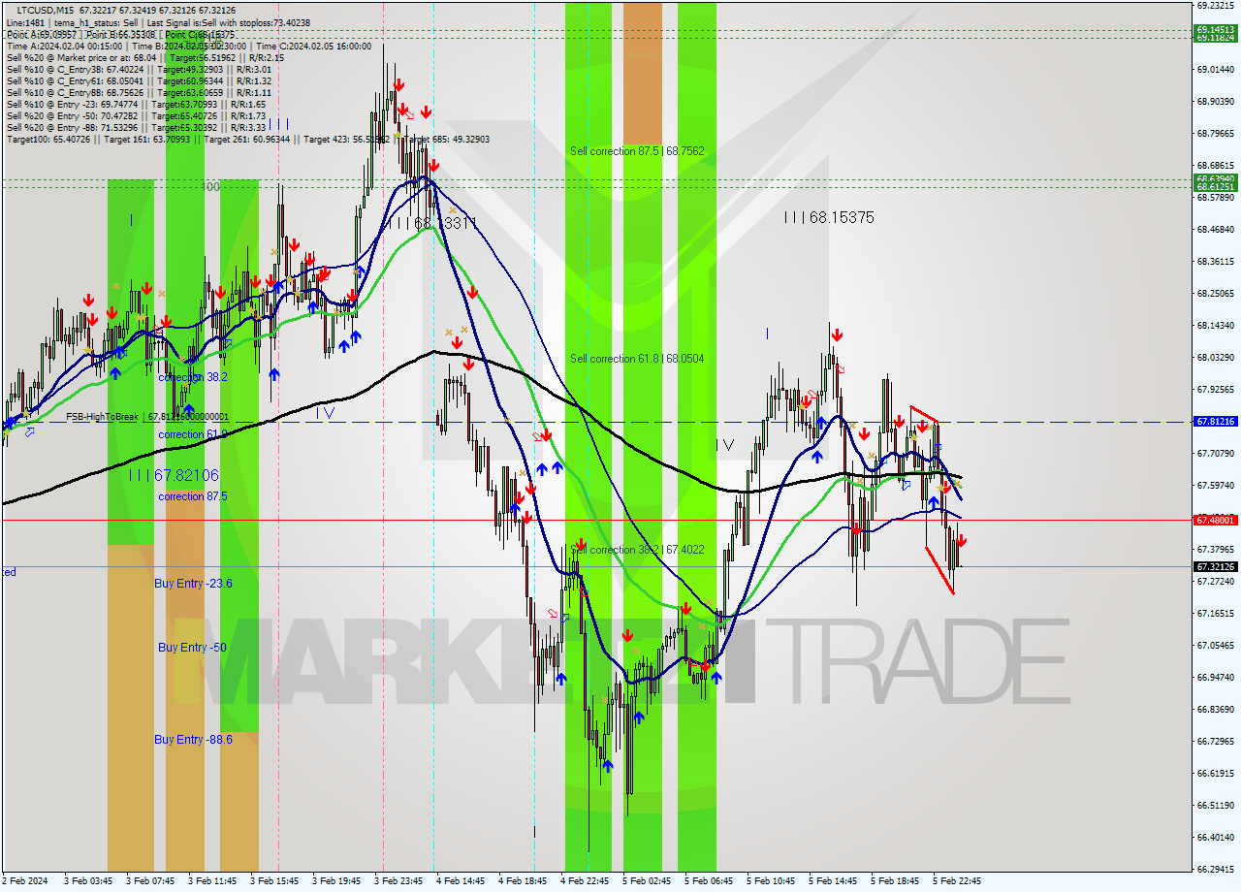
Task: Click the '2 Feb 2024' date on the time axis
Action: (25, 881)
